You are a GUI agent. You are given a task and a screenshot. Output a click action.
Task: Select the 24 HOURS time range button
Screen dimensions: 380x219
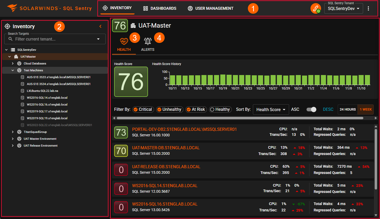347,109
